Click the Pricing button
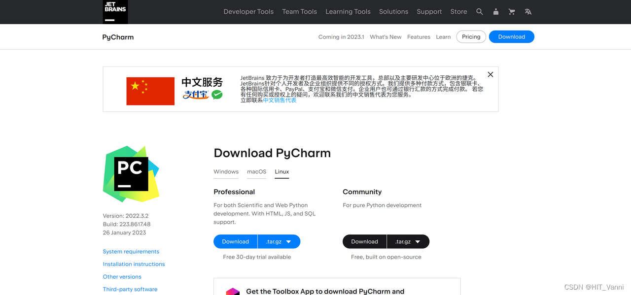The image size is (631, 295). point(471,37)
